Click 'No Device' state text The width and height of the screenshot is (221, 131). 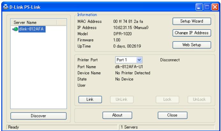coord(124,79)
